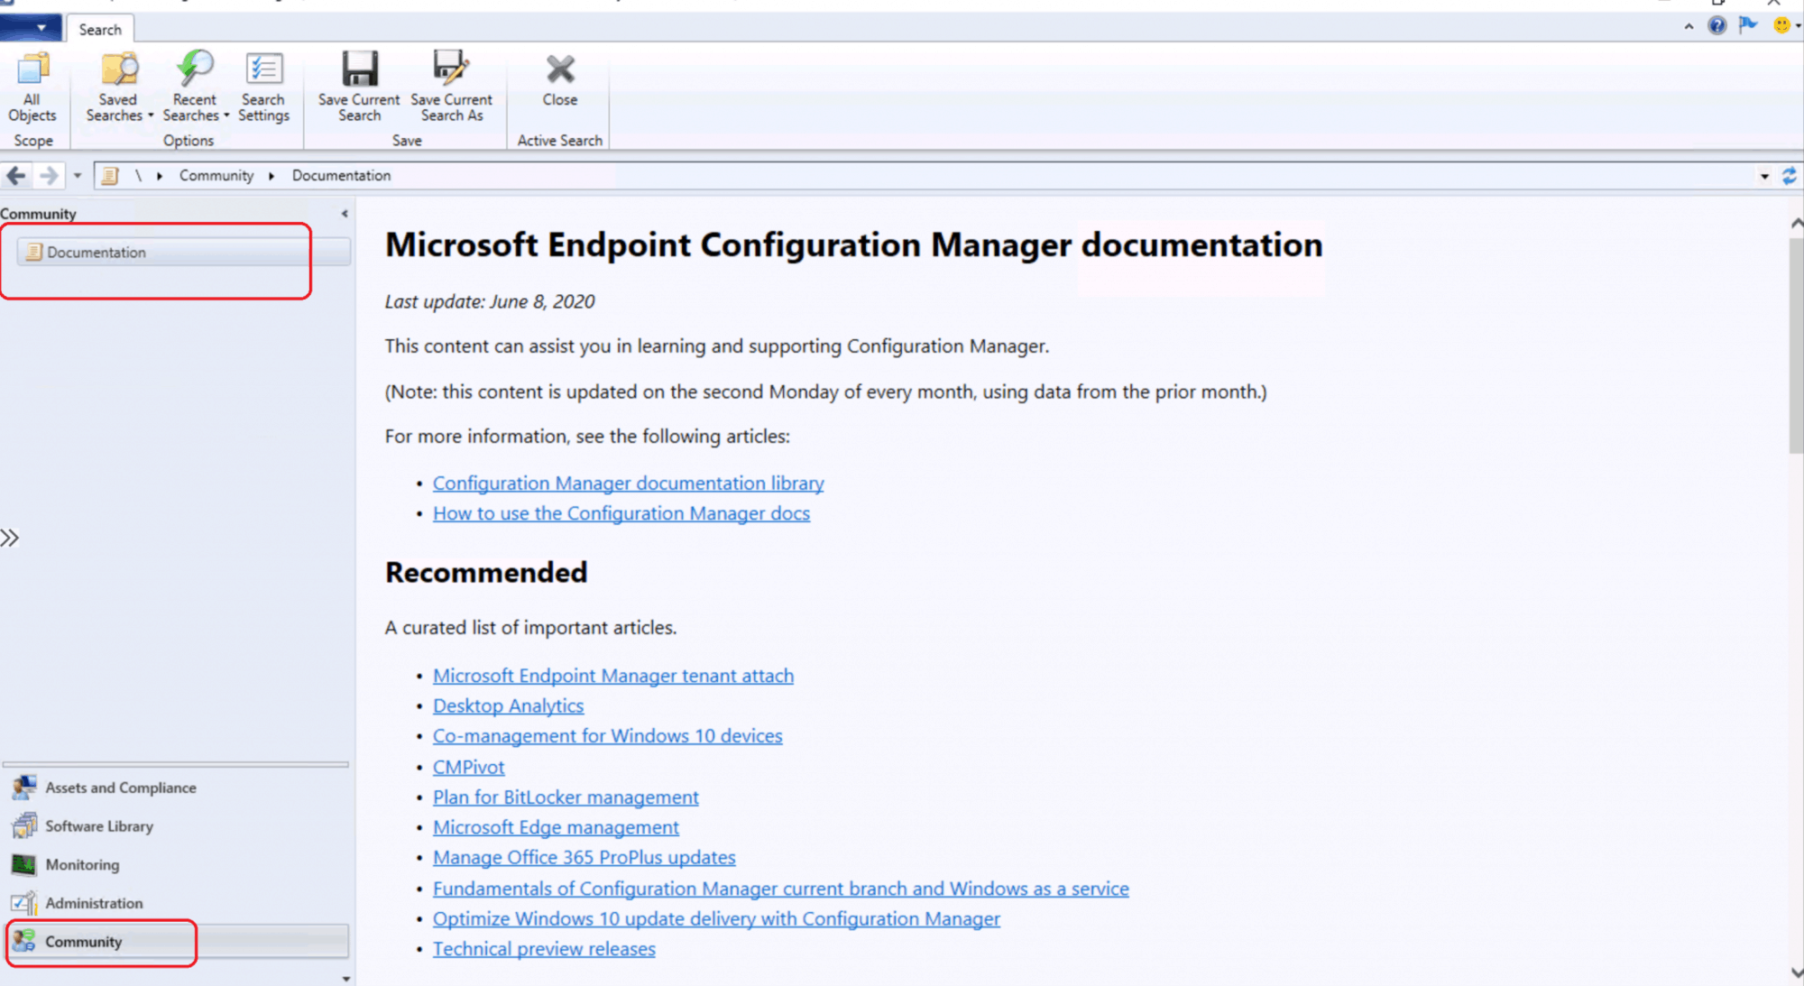The width and height of the screenshot is (1804, 986).
Task: Click the double-chevron pane expander
Action: point(10,539)
